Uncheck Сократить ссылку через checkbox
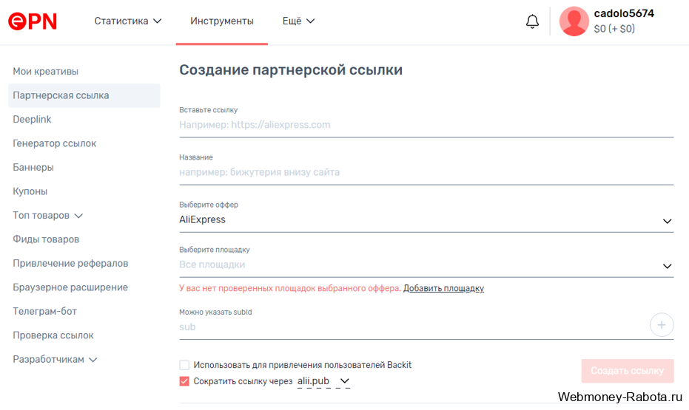This screenshot has width=689, height=410. coord(184,381)
